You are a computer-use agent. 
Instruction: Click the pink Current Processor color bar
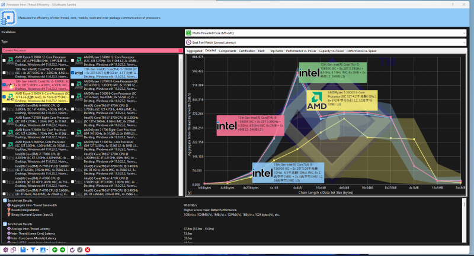(x=92, y=50)
